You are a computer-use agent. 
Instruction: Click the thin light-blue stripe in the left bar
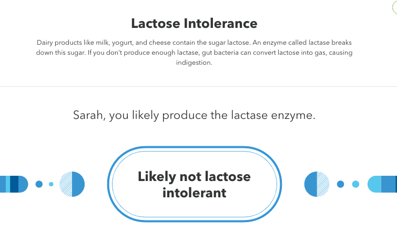(8, 184)
